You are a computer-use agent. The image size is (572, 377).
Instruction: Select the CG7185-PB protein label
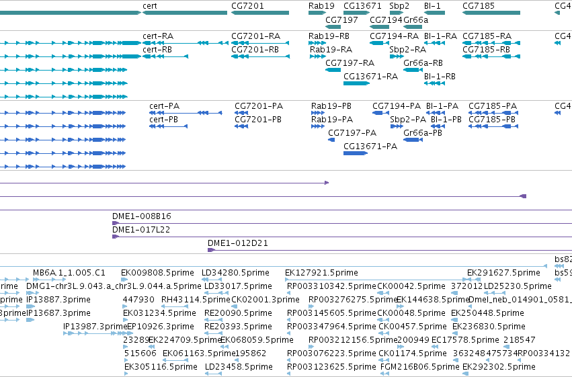tap(492, 120)
